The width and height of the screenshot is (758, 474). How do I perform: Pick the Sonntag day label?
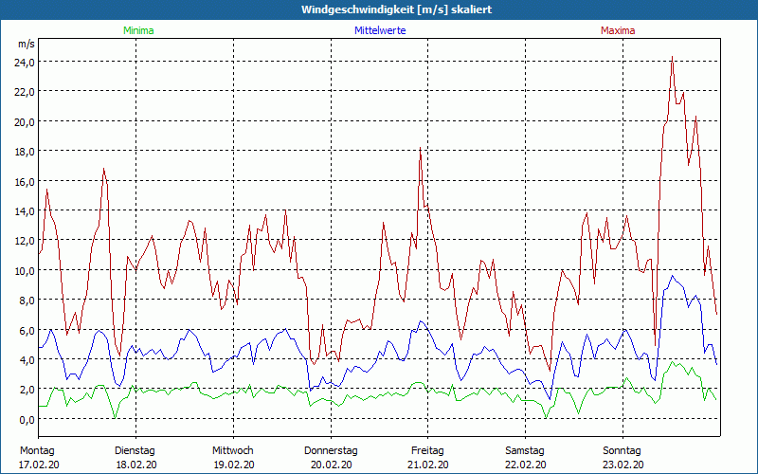[623, 450]
